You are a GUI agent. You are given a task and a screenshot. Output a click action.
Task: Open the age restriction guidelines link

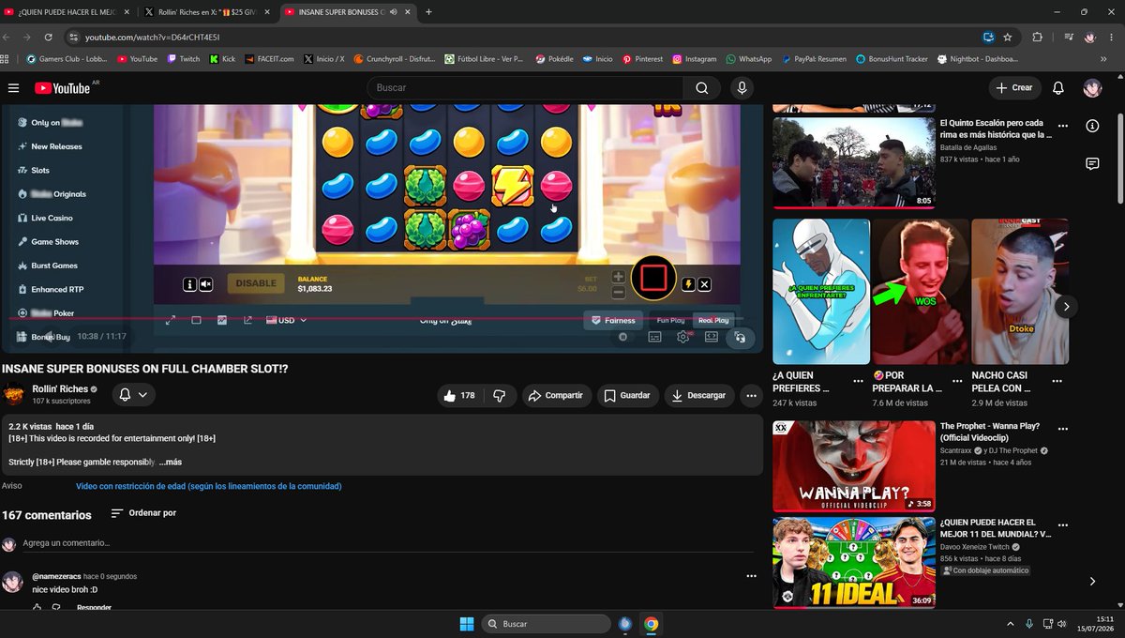(208, 486)
